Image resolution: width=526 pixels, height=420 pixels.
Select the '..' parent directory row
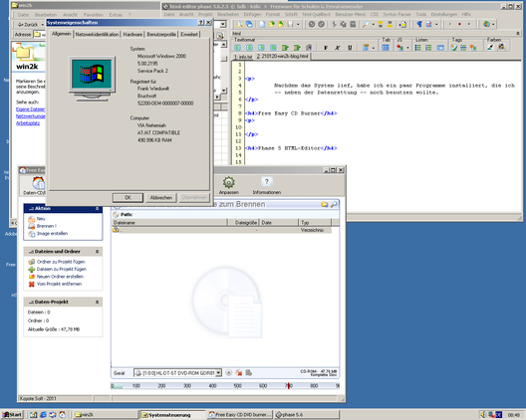pyautogui.click(x=221, y=230)
